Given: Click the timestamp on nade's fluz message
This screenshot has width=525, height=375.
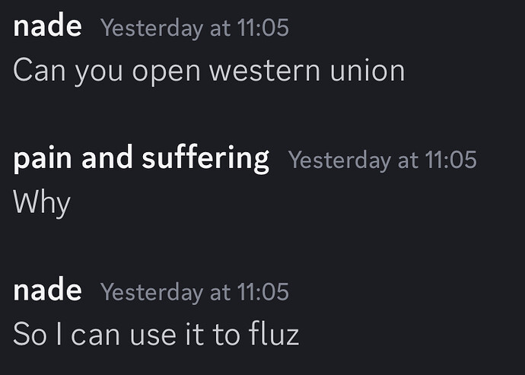Looking at the screenshot, I should click(194, 293).
